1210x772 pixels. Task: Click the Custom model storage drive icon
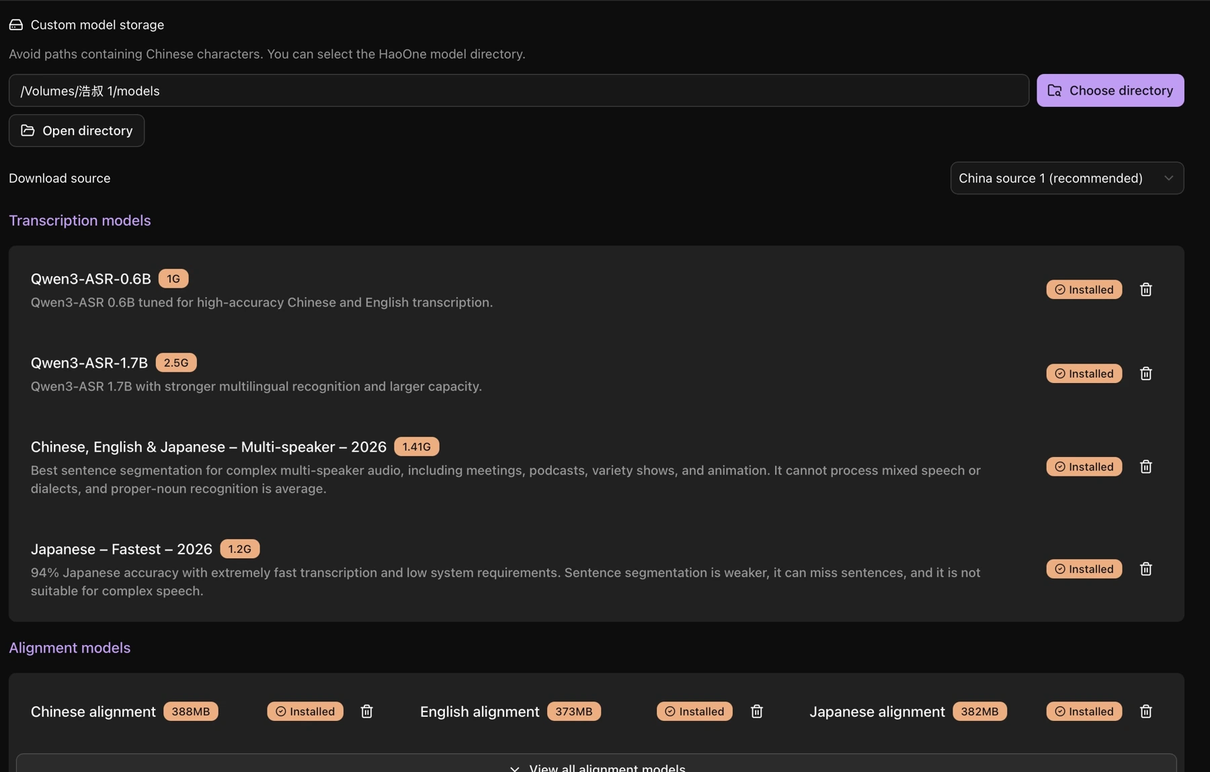[16, 25]
